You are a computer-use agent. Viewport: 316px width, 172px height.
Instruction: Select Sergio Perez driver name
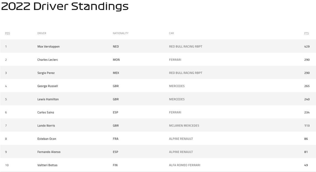pos(46,73)
